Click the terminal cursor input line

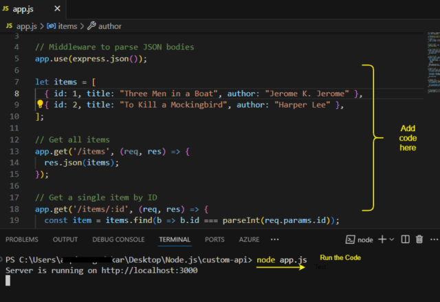[8, 281]
